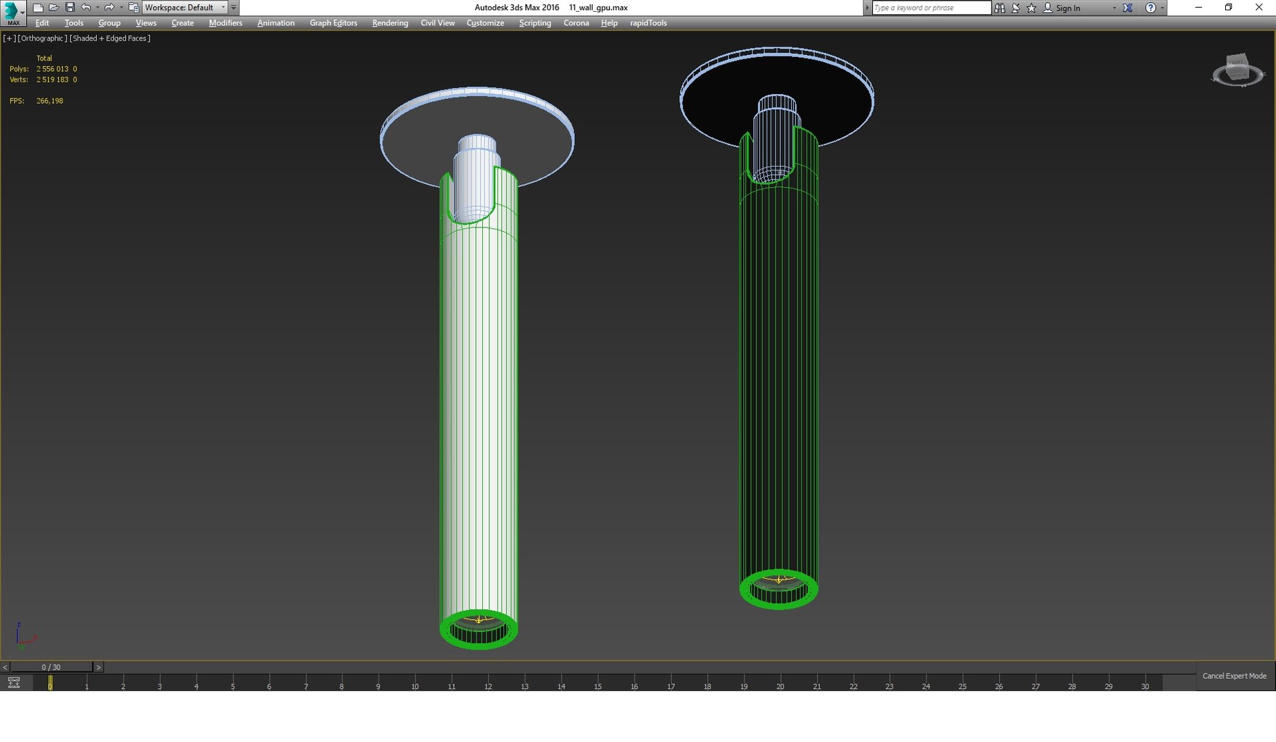Open the rapidTools menu
Viewport: 1276px width, 742px height.
tap(648, 23)
